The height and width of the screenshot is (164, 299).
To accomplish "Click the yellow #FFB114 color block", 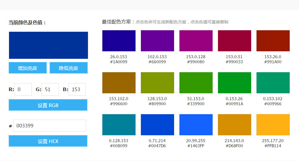I will pyautogui.click(x=273, y=125).
